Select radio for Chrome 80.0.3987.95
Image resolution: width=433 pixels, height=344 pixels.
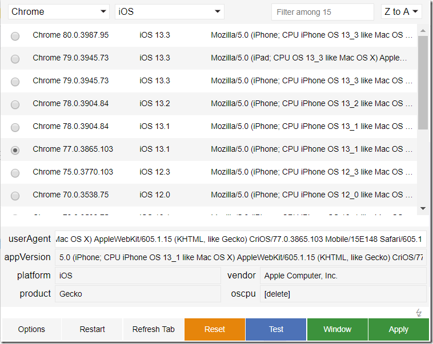pyautogui.click(x=15, y=36)
